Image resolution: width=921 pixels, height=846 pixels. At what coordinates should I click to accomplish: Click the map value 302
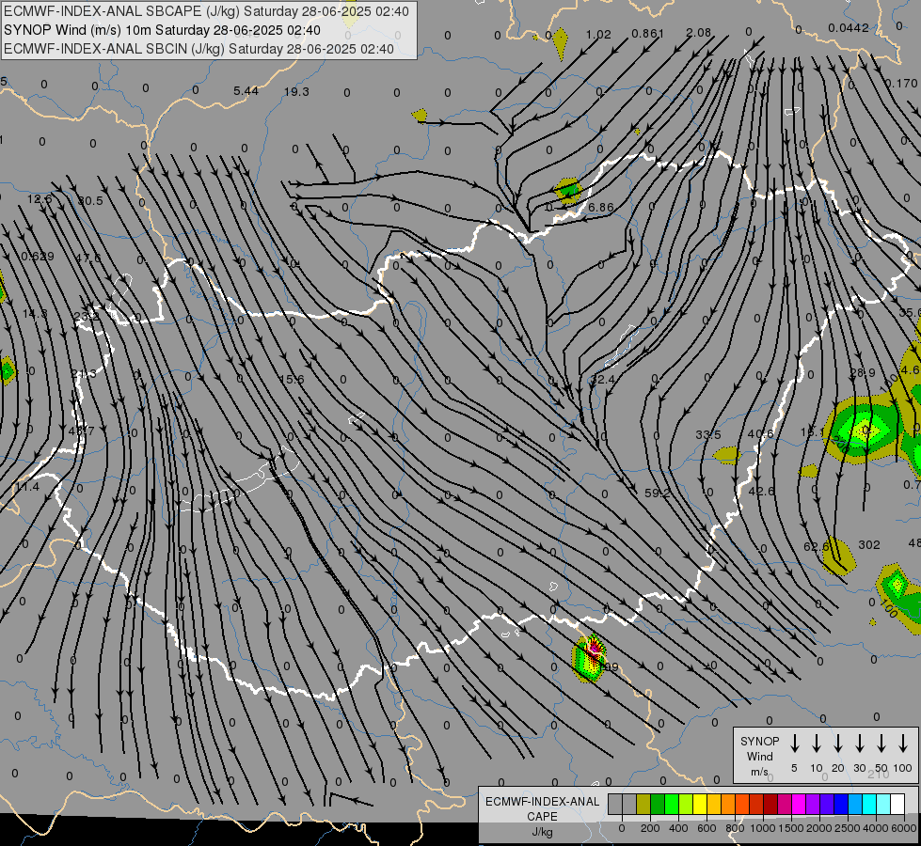(x=869, y=545)
